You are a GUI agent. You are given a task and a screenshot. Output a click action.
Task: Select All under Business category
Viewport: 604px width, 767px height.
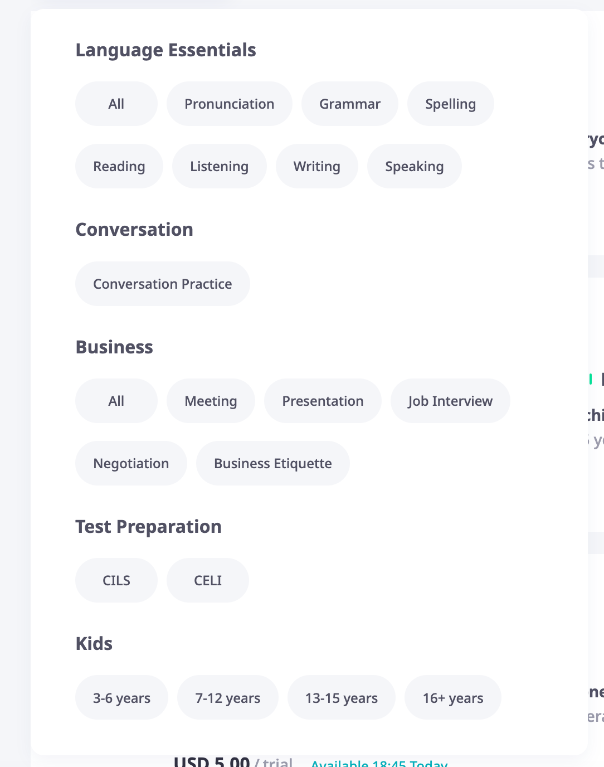116,401
